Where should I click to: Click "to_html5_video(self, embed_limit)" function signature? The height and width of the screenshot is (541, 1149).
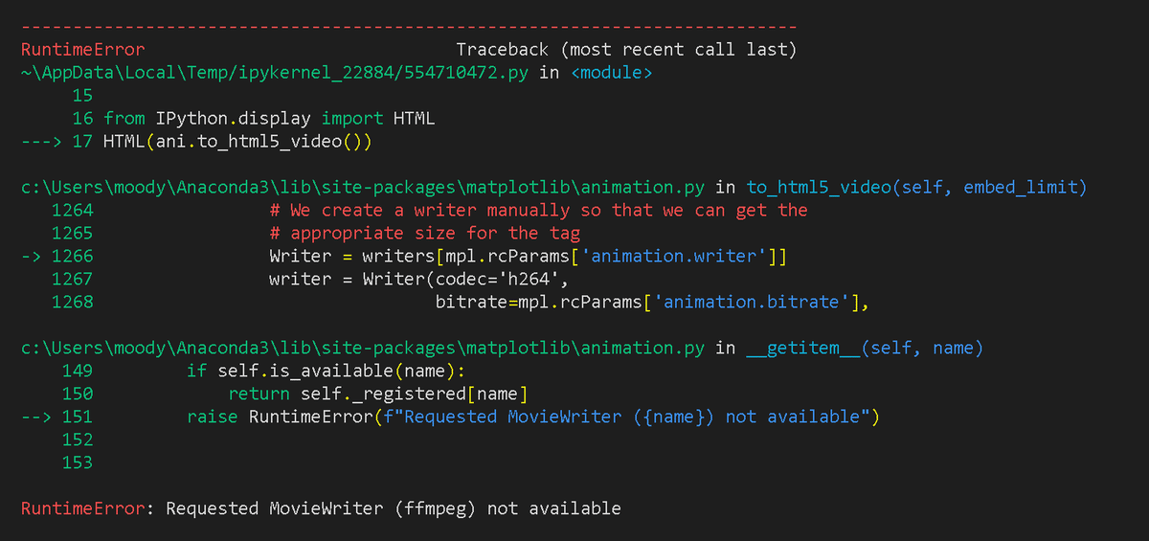tap(916, 188)
